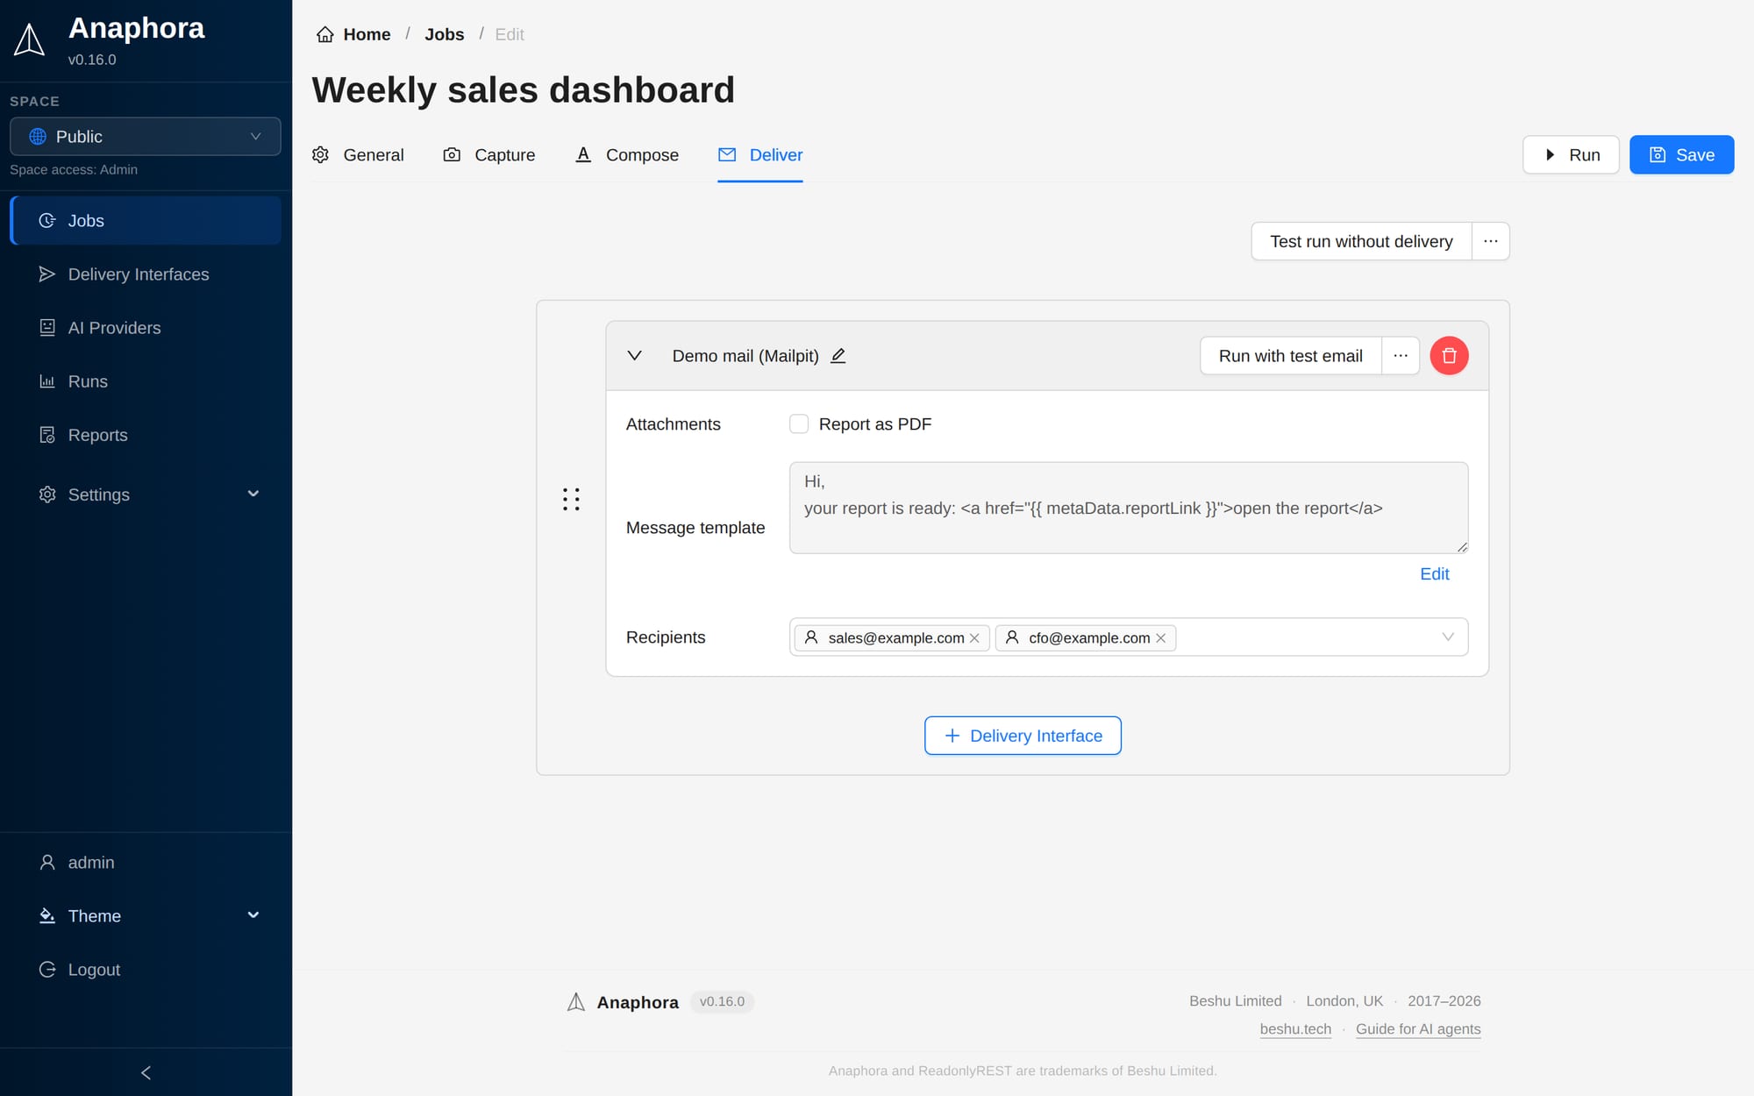Click the floppy disk icon in Save
The width and height of the screenshot is (1754, 1096).
coord(1658,155)
